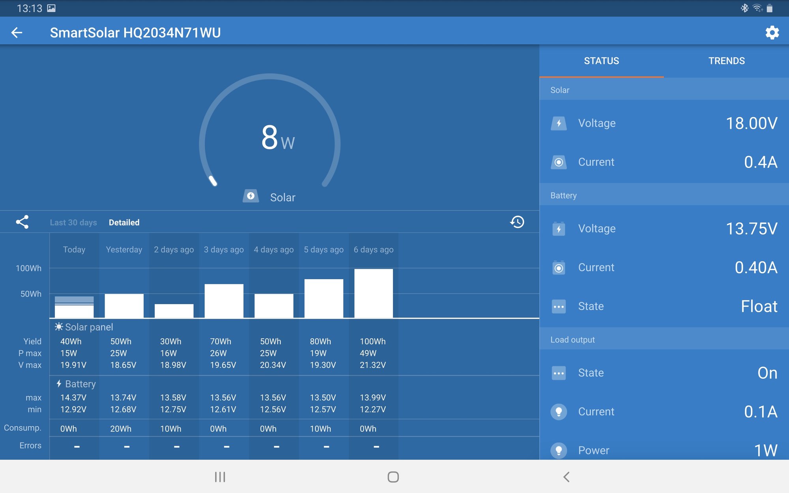Tap the 20.34V V max value

[x=273, y=365]
